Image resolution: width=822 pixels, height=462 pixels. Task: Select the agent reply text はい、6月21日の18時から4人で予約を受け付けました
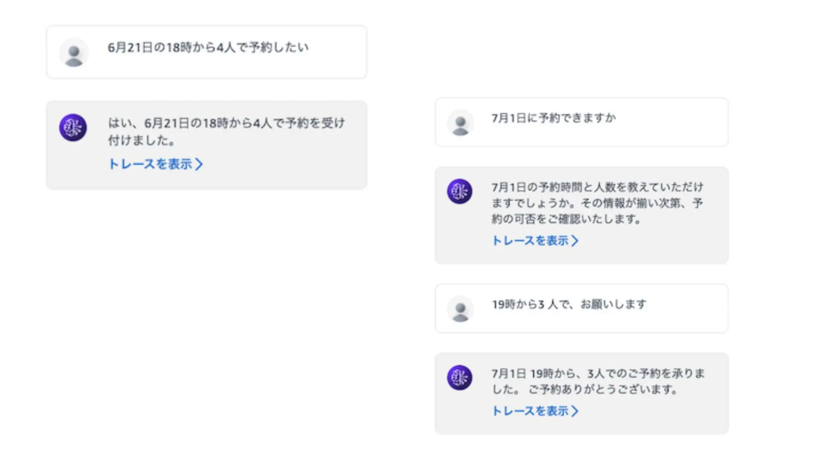tap(226, 123)
